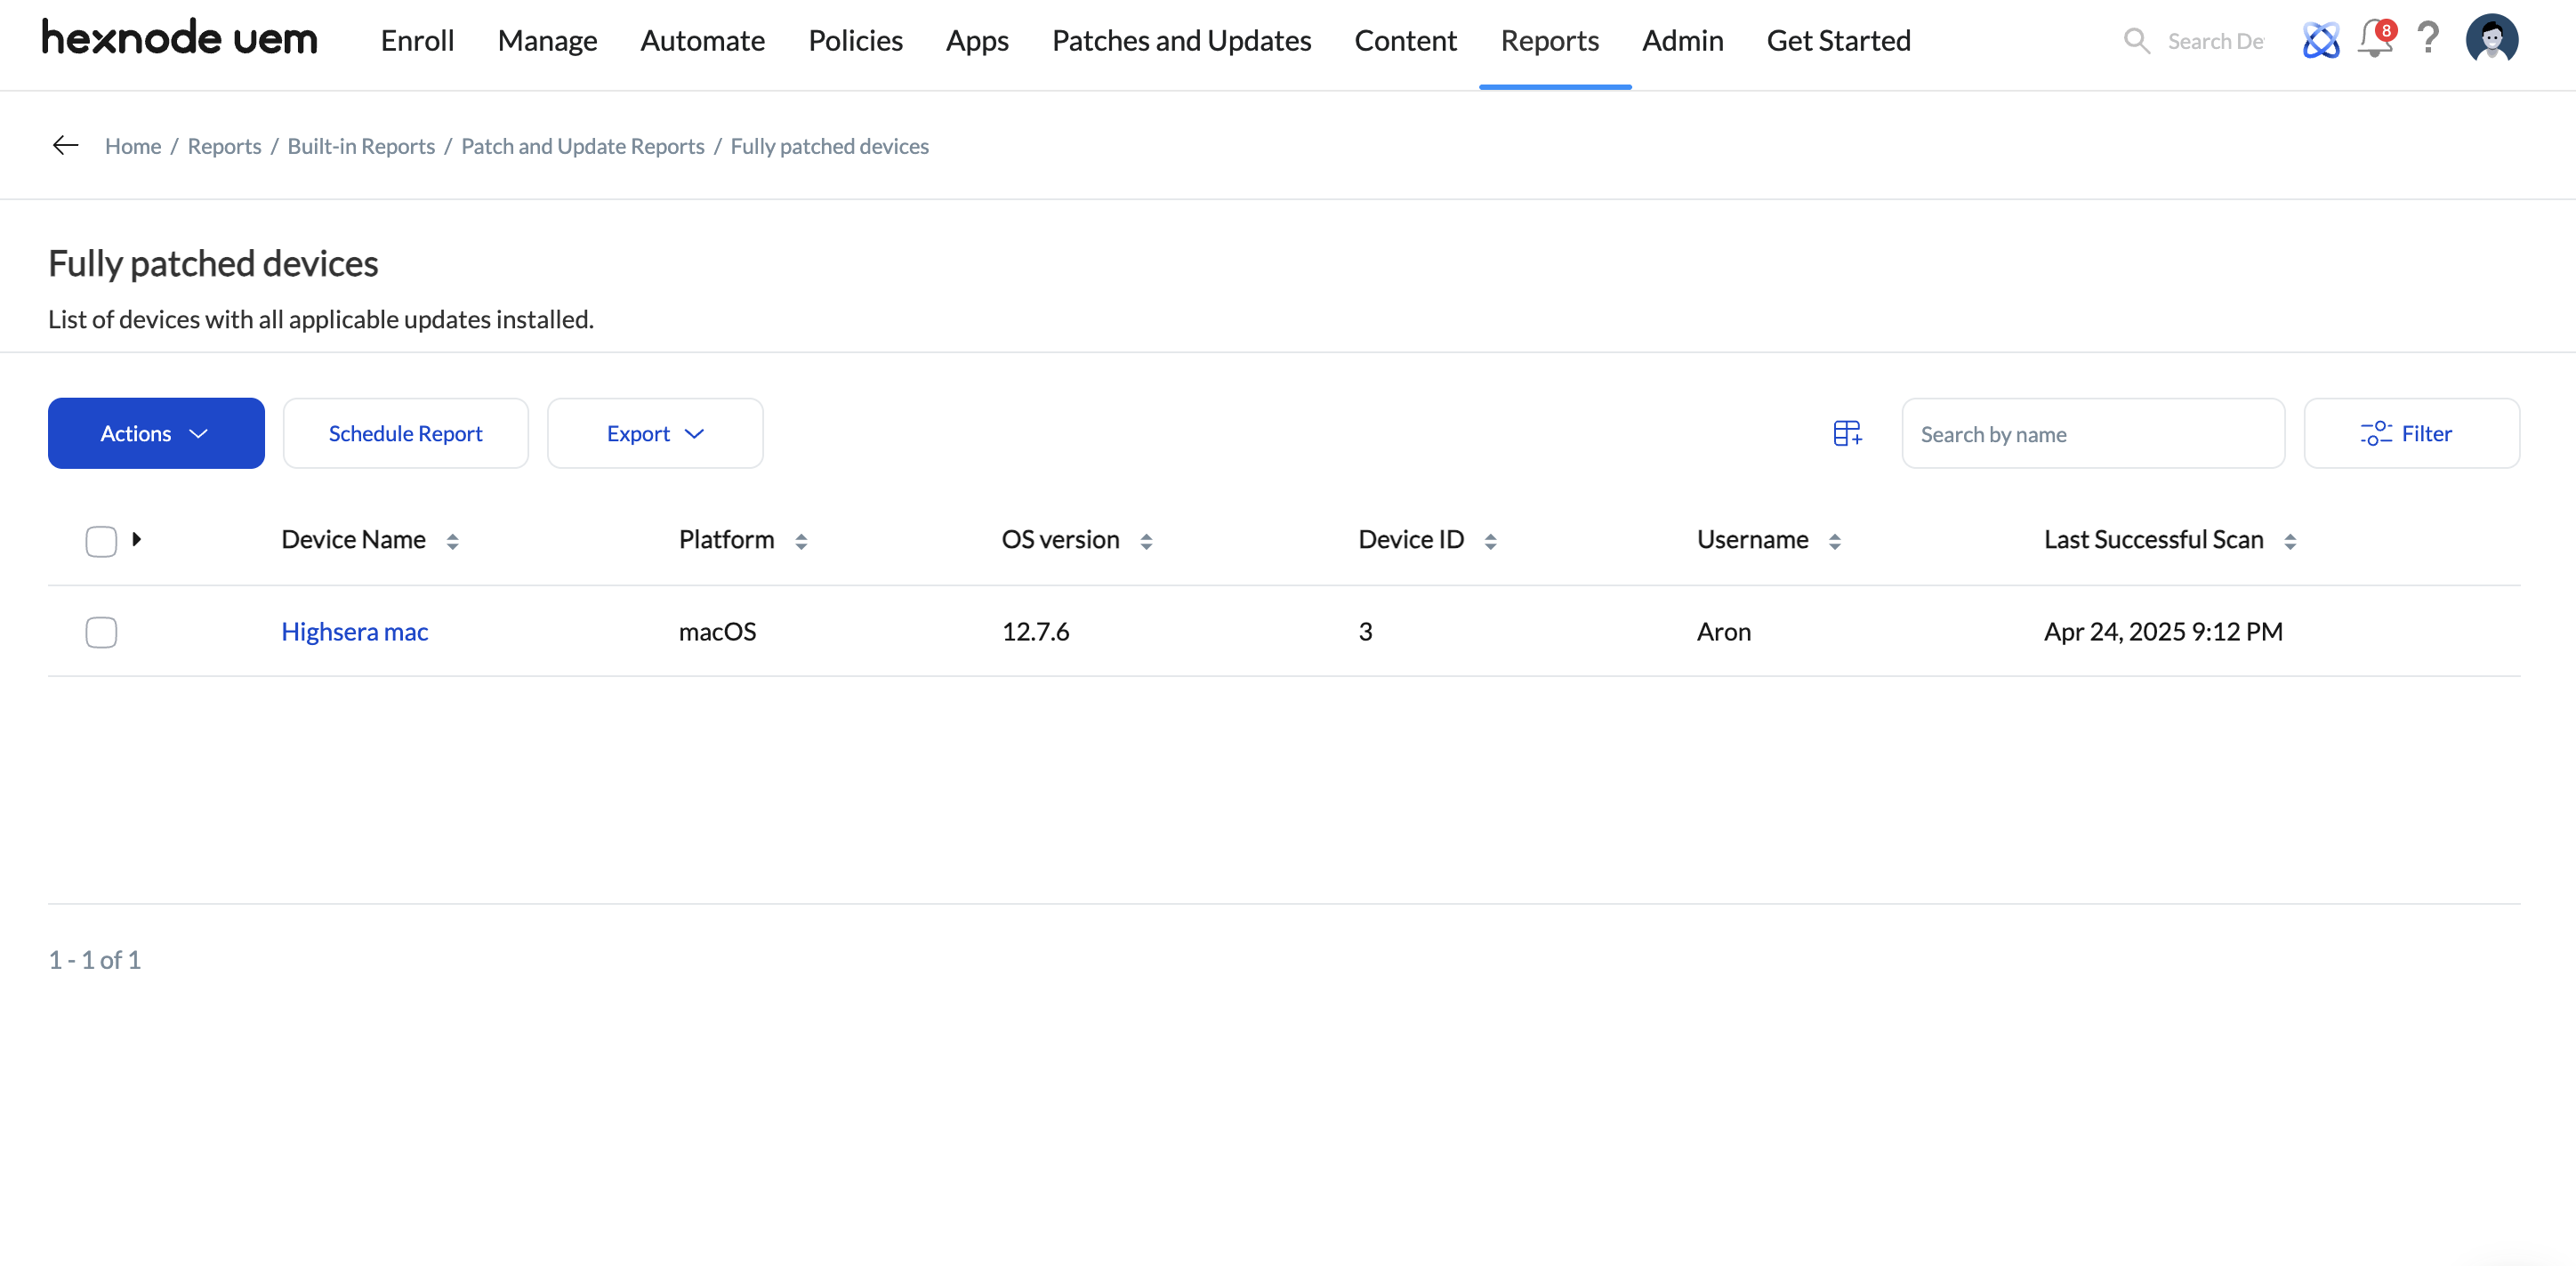Click the back arrow in the breadcrumb

click(x=65, y=146)
